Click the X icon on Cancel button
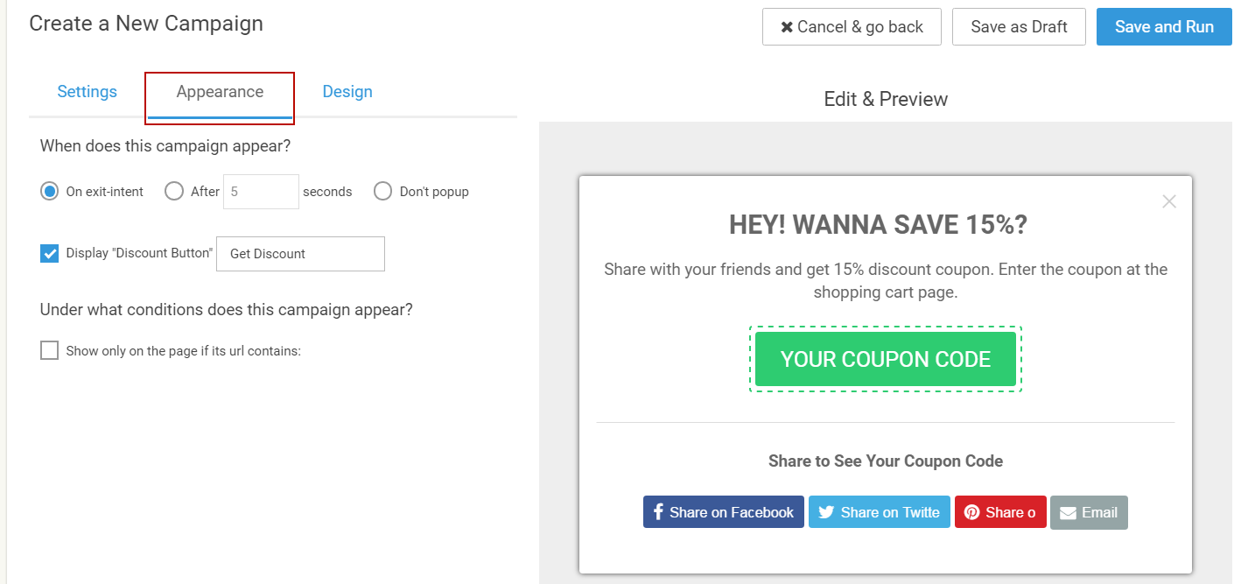 pyautogui.click(x=787, y=27)
